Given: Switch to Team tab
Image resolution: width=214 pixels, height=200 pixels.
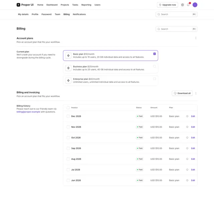Looking at the screenshot, I should click(58, 14).
